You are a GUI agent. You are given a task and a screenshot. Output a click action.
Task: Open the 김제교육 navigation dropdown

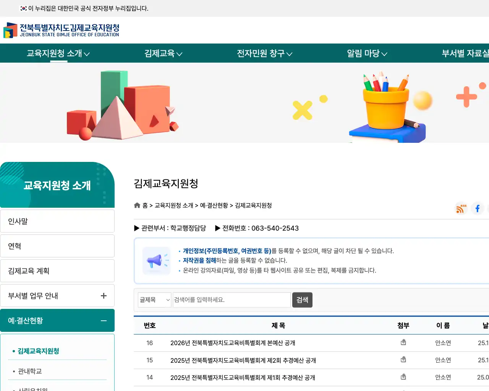162,53
